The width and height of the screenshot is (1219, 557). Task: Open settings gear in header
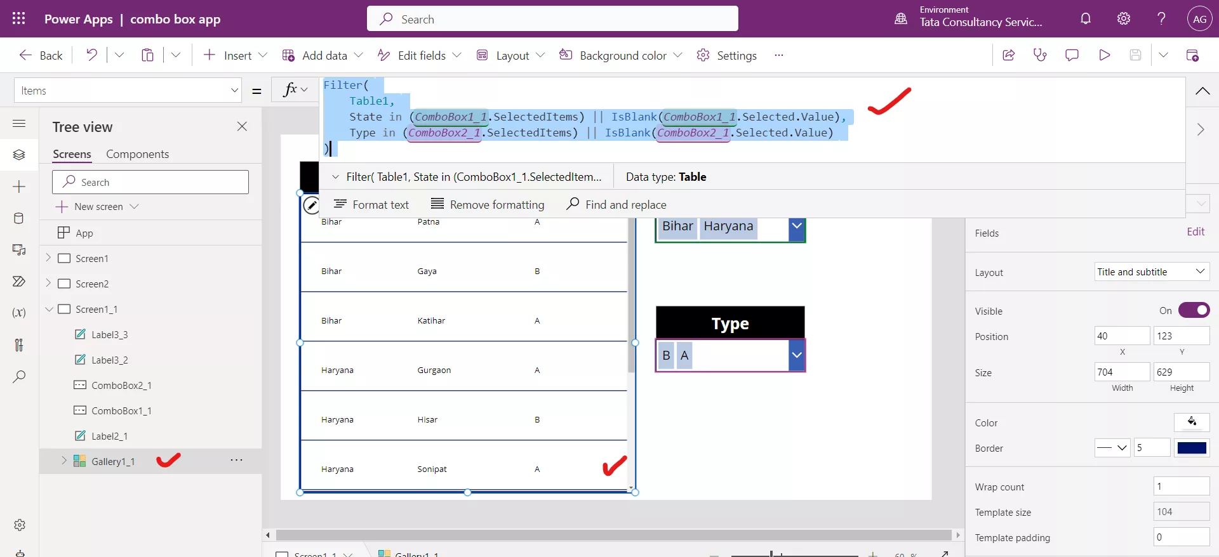pos(1124,19)
